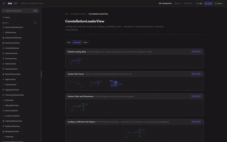This screenshot has width=227, height=142.
Task: Click the DiffEditorView code icon
Action: 3,32
